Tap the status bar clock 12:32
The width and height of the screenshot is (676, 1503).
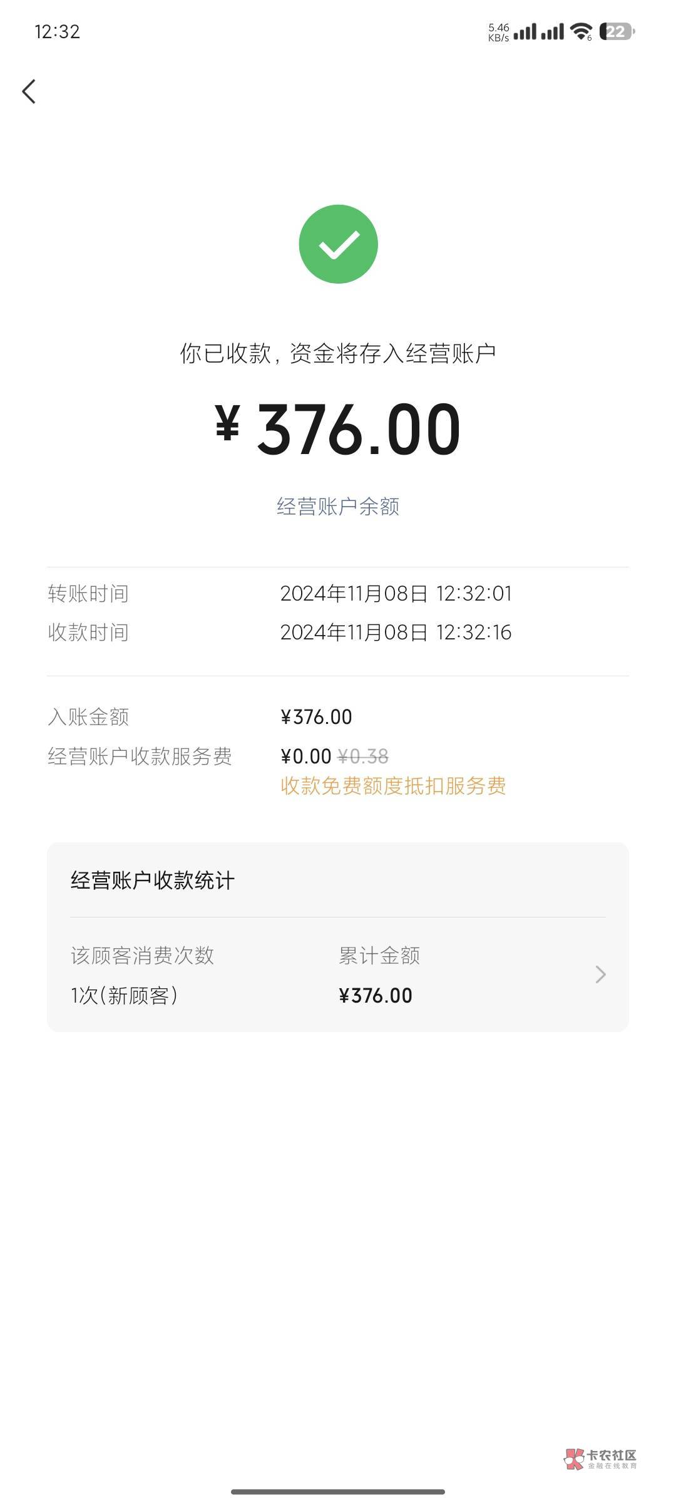point(57,31)
